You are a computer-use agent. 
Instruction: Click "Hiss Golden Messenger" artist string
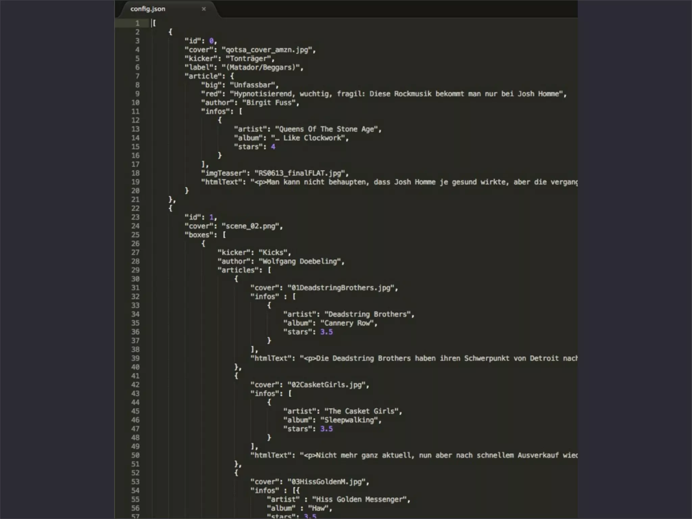coord(359,499)
